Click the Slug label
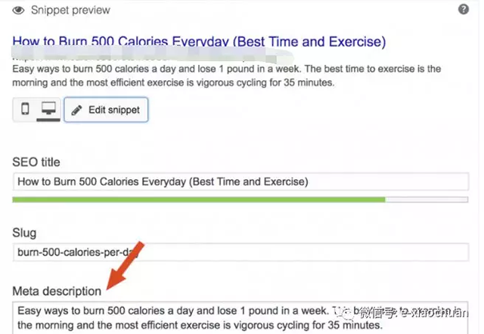This screenshot has height=334, width=484. pyautogui.click(x=24, y=233)
